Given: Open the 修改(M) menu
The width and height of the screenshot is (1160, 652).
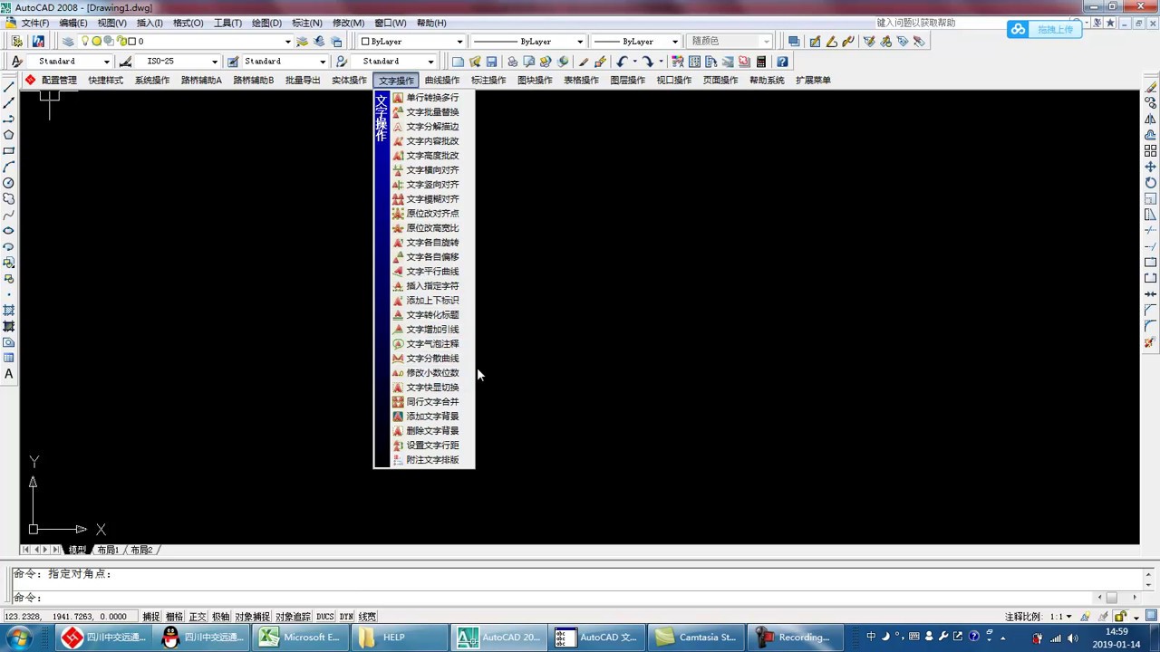Looking at the screenshot, I should point(348,23).
